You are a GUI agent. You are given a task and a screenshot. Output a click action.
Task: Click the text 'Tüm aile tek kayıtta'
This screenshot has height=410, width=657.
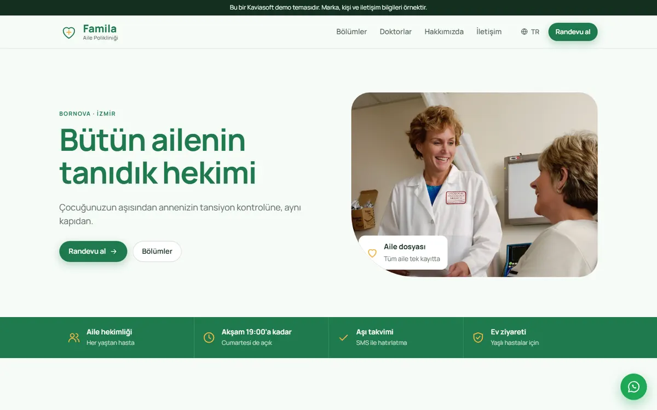(412, 259)
